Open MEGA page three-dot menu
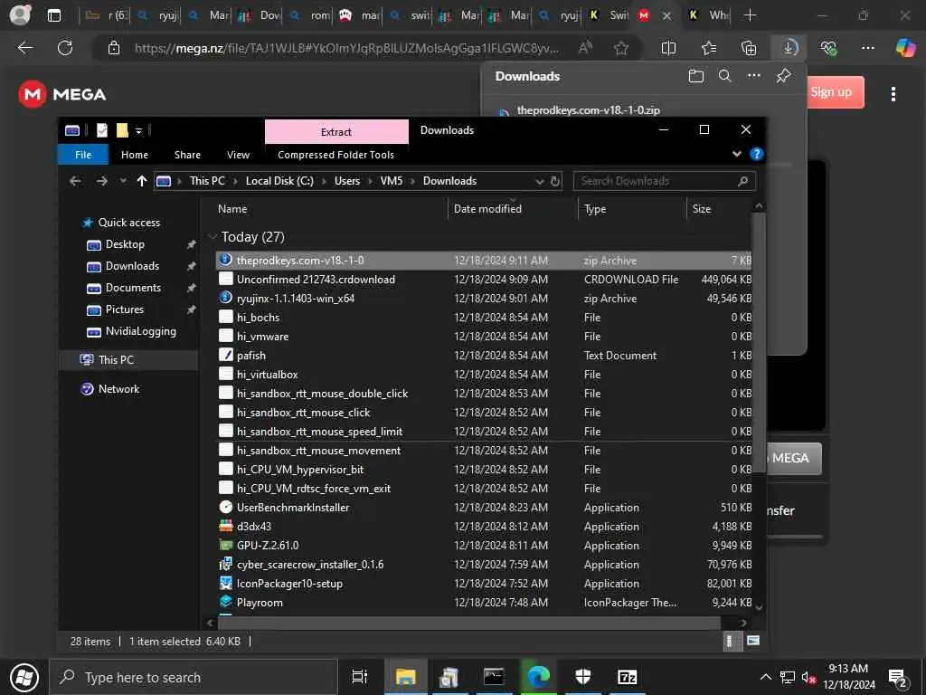 pos(893,94)
